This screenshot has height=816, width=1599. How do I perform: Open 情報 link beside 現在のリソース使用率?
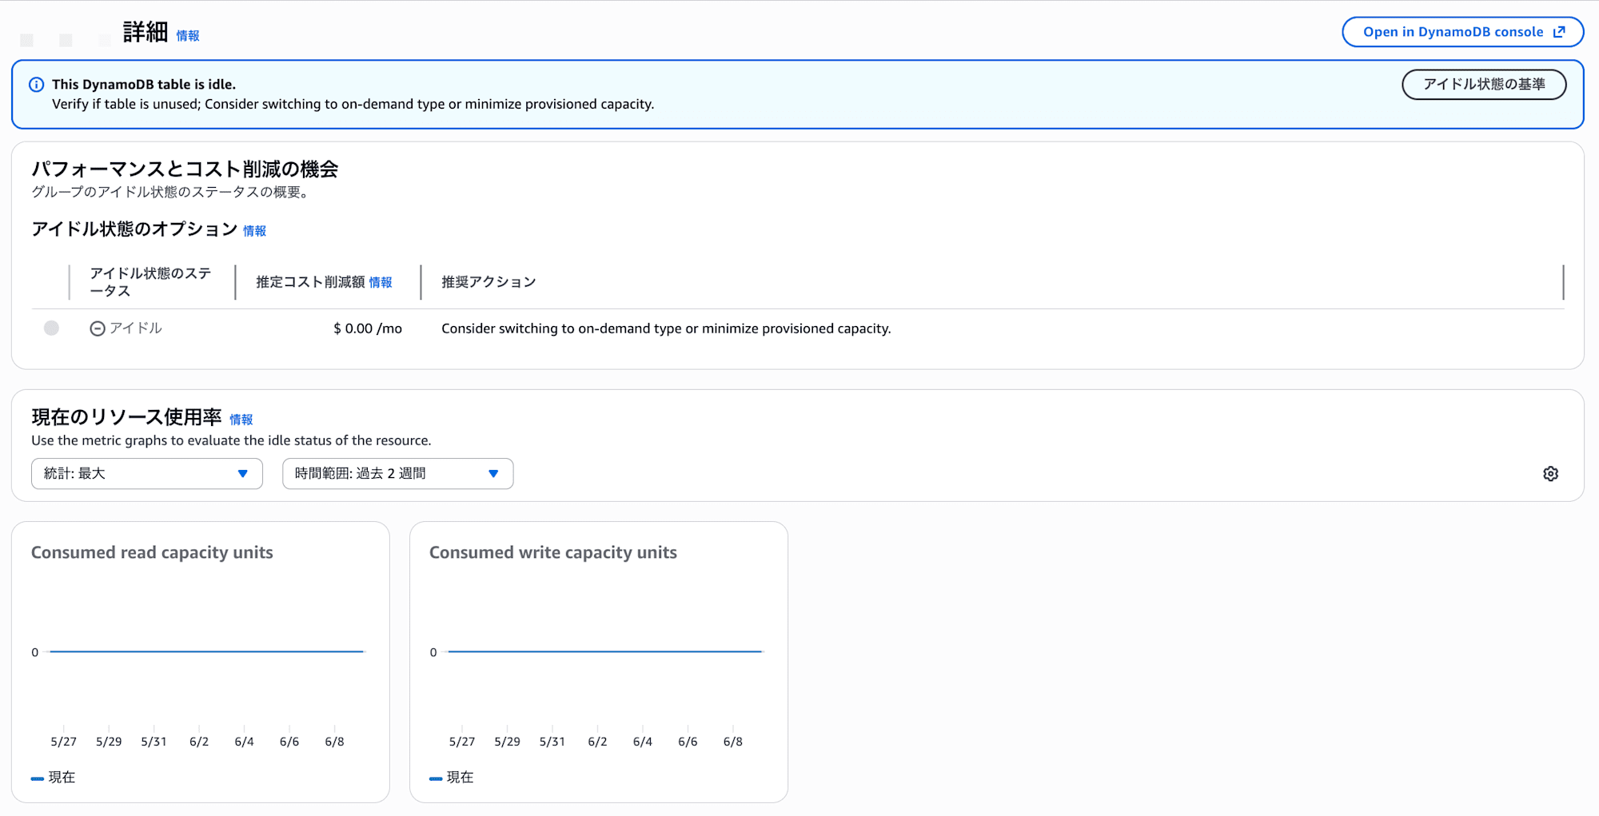[241, 420]
